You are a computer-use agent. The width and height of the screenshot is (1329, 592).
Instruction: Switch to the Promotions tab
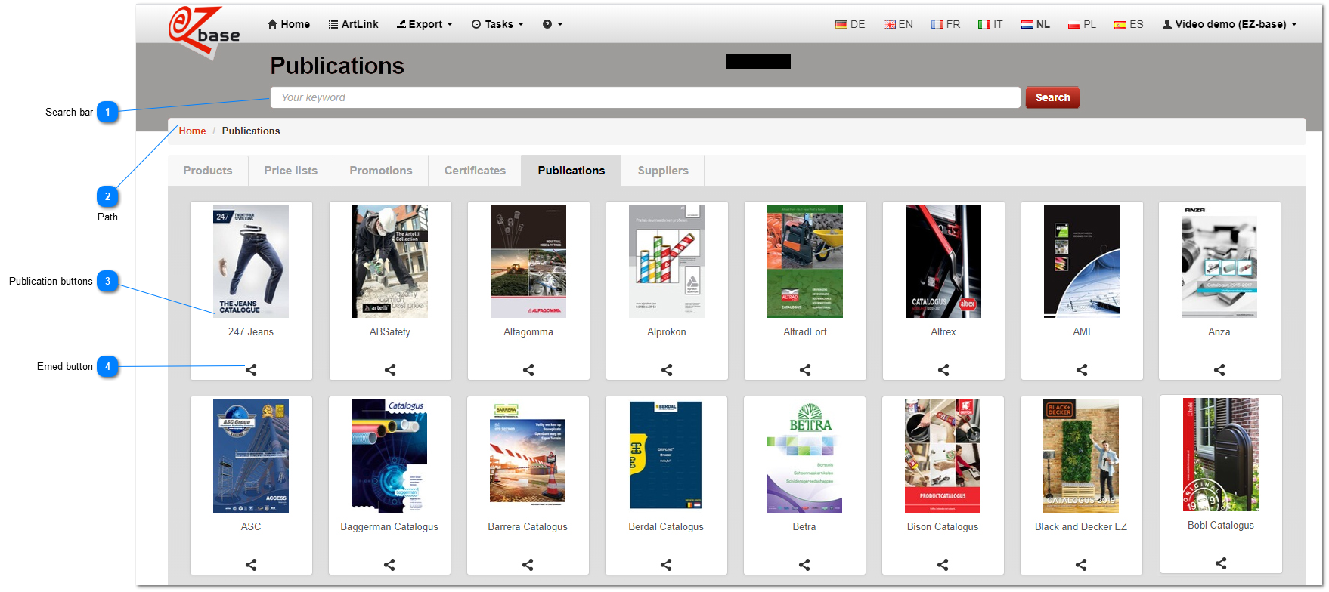(x=381, y=171)
